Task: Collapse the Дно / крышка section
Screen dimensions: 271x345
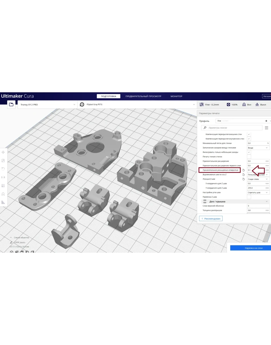Action: pos(267,202)
